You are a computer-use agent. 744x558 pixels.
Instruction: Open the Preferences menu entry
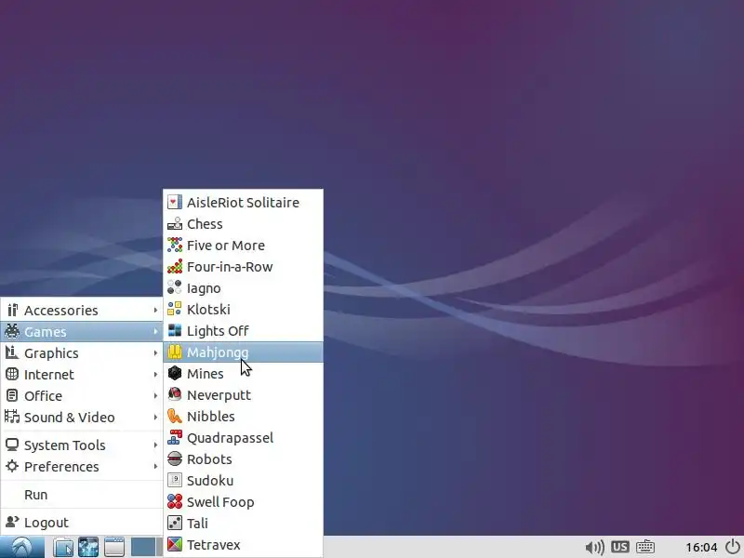pos(82,466)
